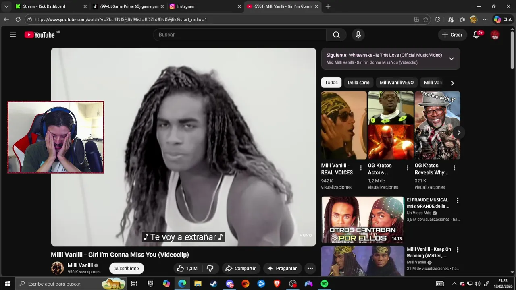Start voice search with microphone icon
This screenshot has width=516, height=290.
coord(358,35)
